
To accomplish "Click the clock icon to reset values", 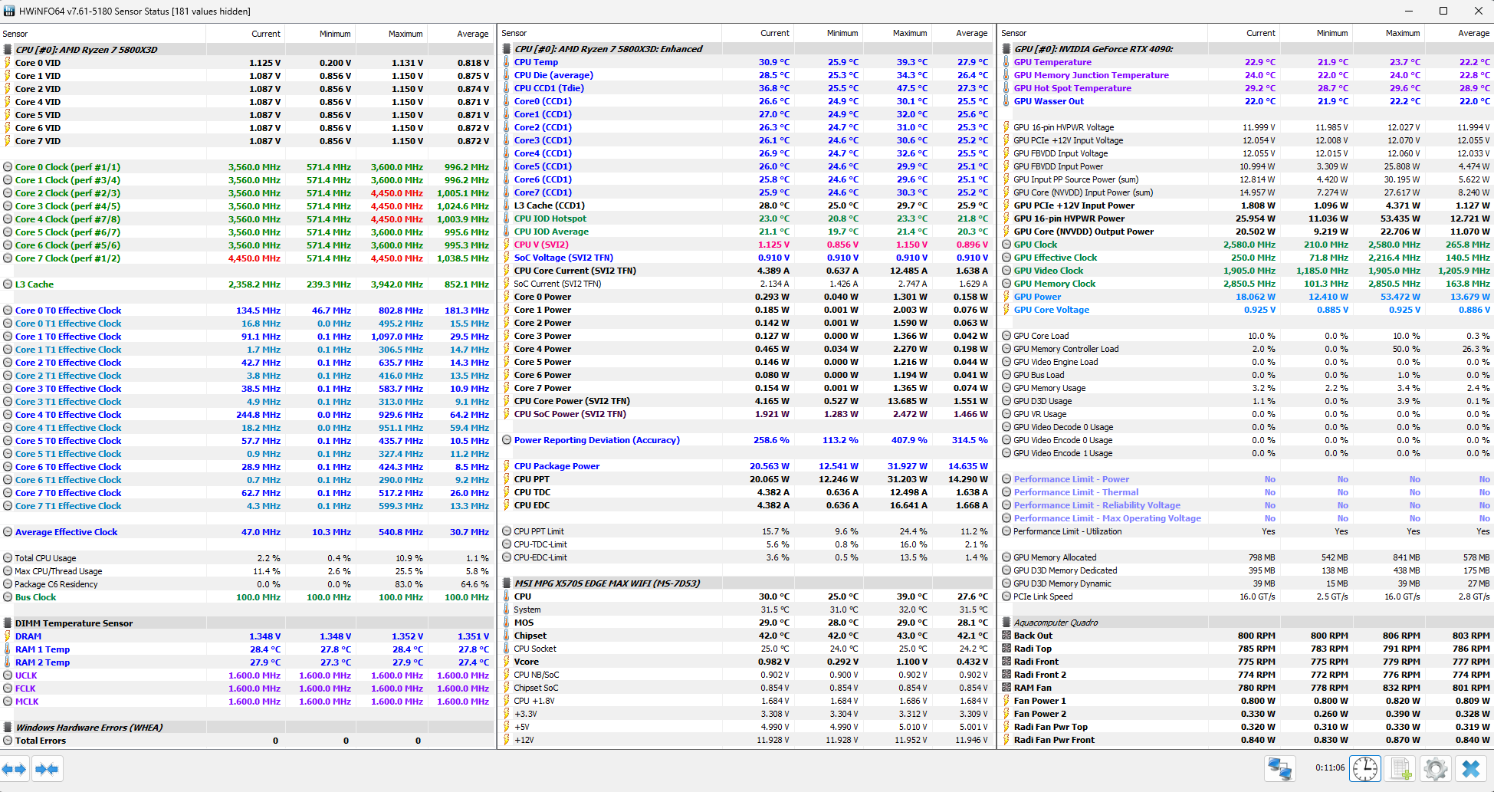I will 1366,768.
